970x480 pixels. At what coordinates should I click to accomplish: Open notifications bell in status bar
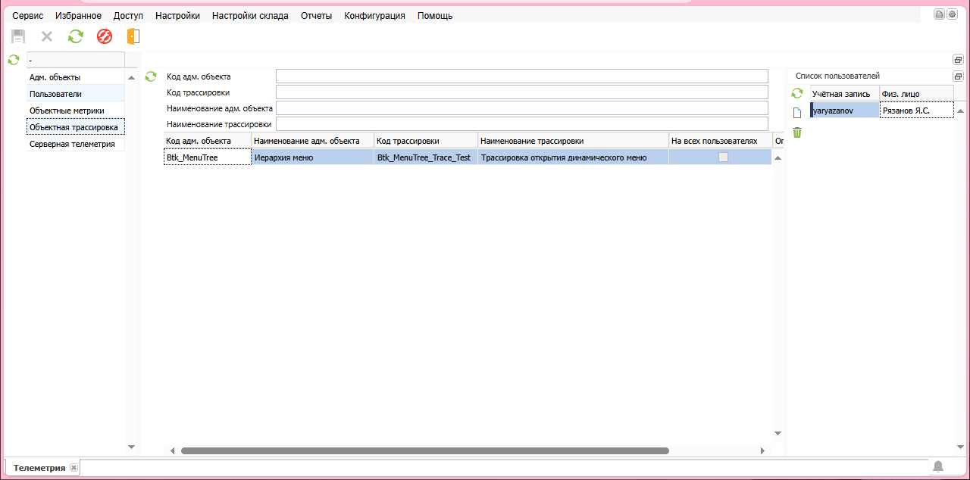pyautogui.click(x=938, y=466)
